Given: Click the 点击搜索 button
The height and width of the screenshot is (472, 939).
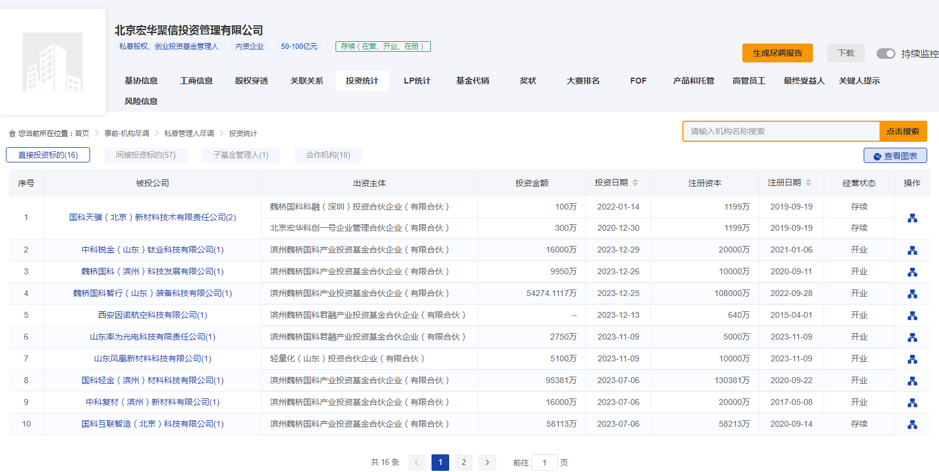Looking at the screenshot, I should click(902, 131).
